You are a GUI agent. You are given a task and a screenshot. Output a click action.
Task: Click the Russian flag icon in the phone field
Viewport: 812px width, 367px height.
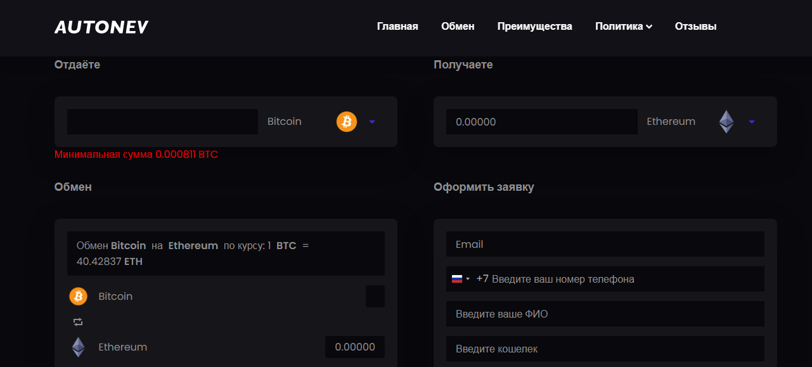pos(457,279)
